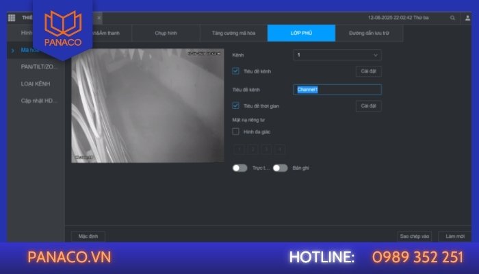Open the main menu grid icon
The width and height of the screenshot is (479, 274).
pos(12,18)
